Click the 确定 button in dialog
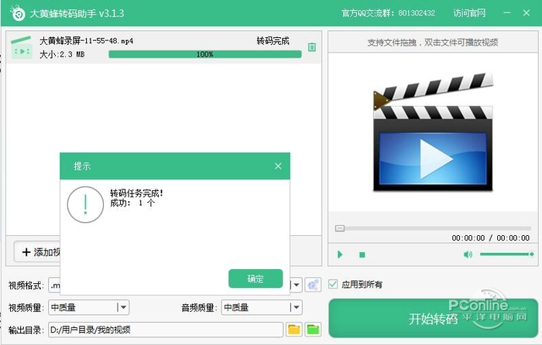542x345 pixels. [x=256, y=278]
